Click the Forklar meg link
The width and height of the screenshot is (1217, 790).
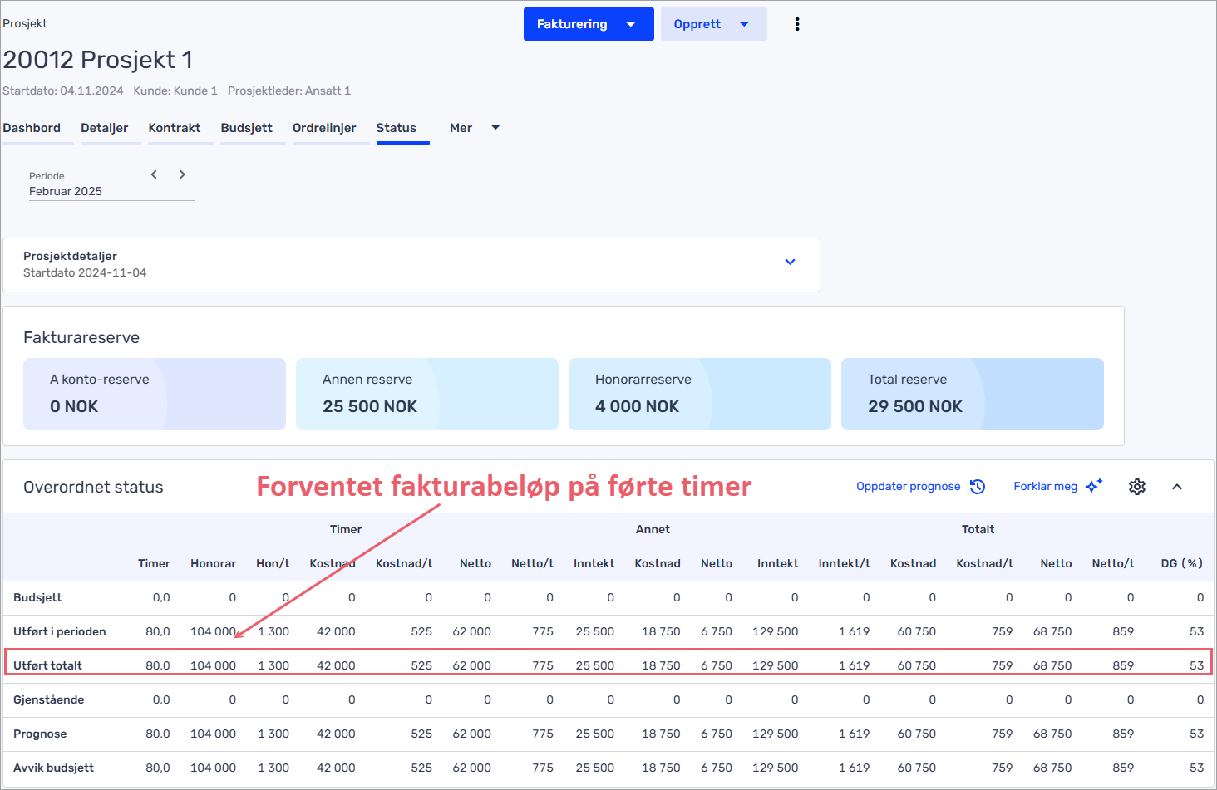[x=1045, y=487]
